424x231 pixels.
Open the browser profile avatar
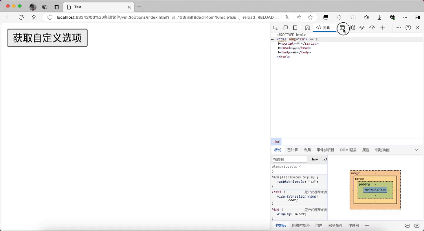point(33,7)
